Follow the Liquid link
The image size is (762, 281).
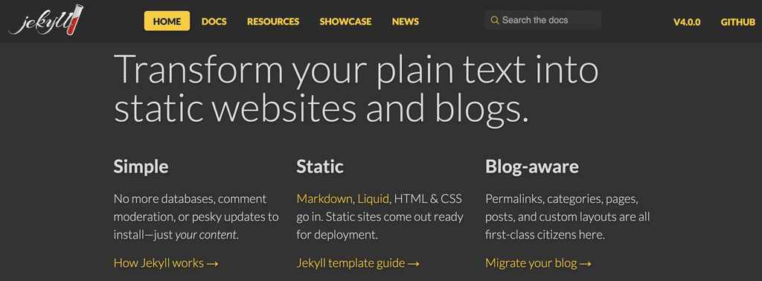point(374,198)
